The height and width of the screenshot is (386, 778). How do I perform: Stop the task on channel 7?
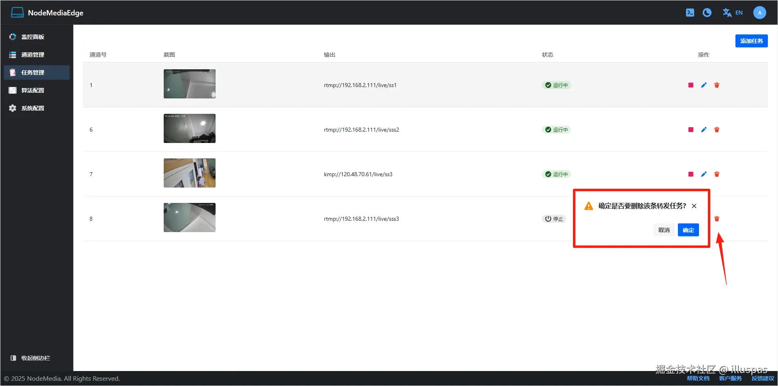(691, 174)
